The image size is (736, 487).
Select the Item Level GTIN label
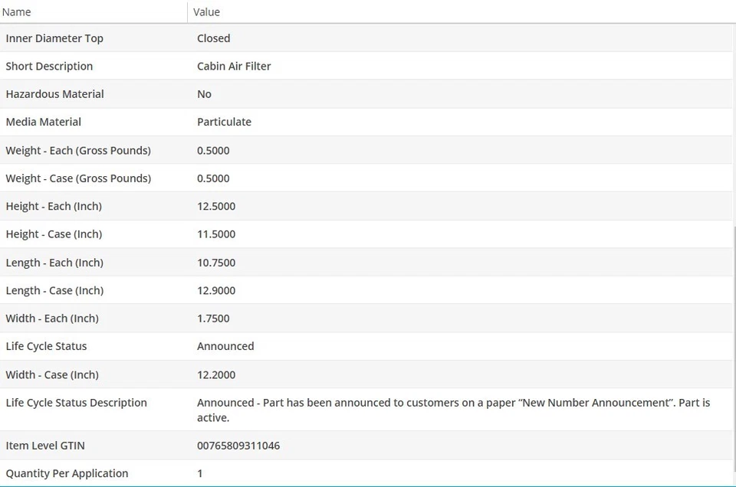click(x=45, y=446)
